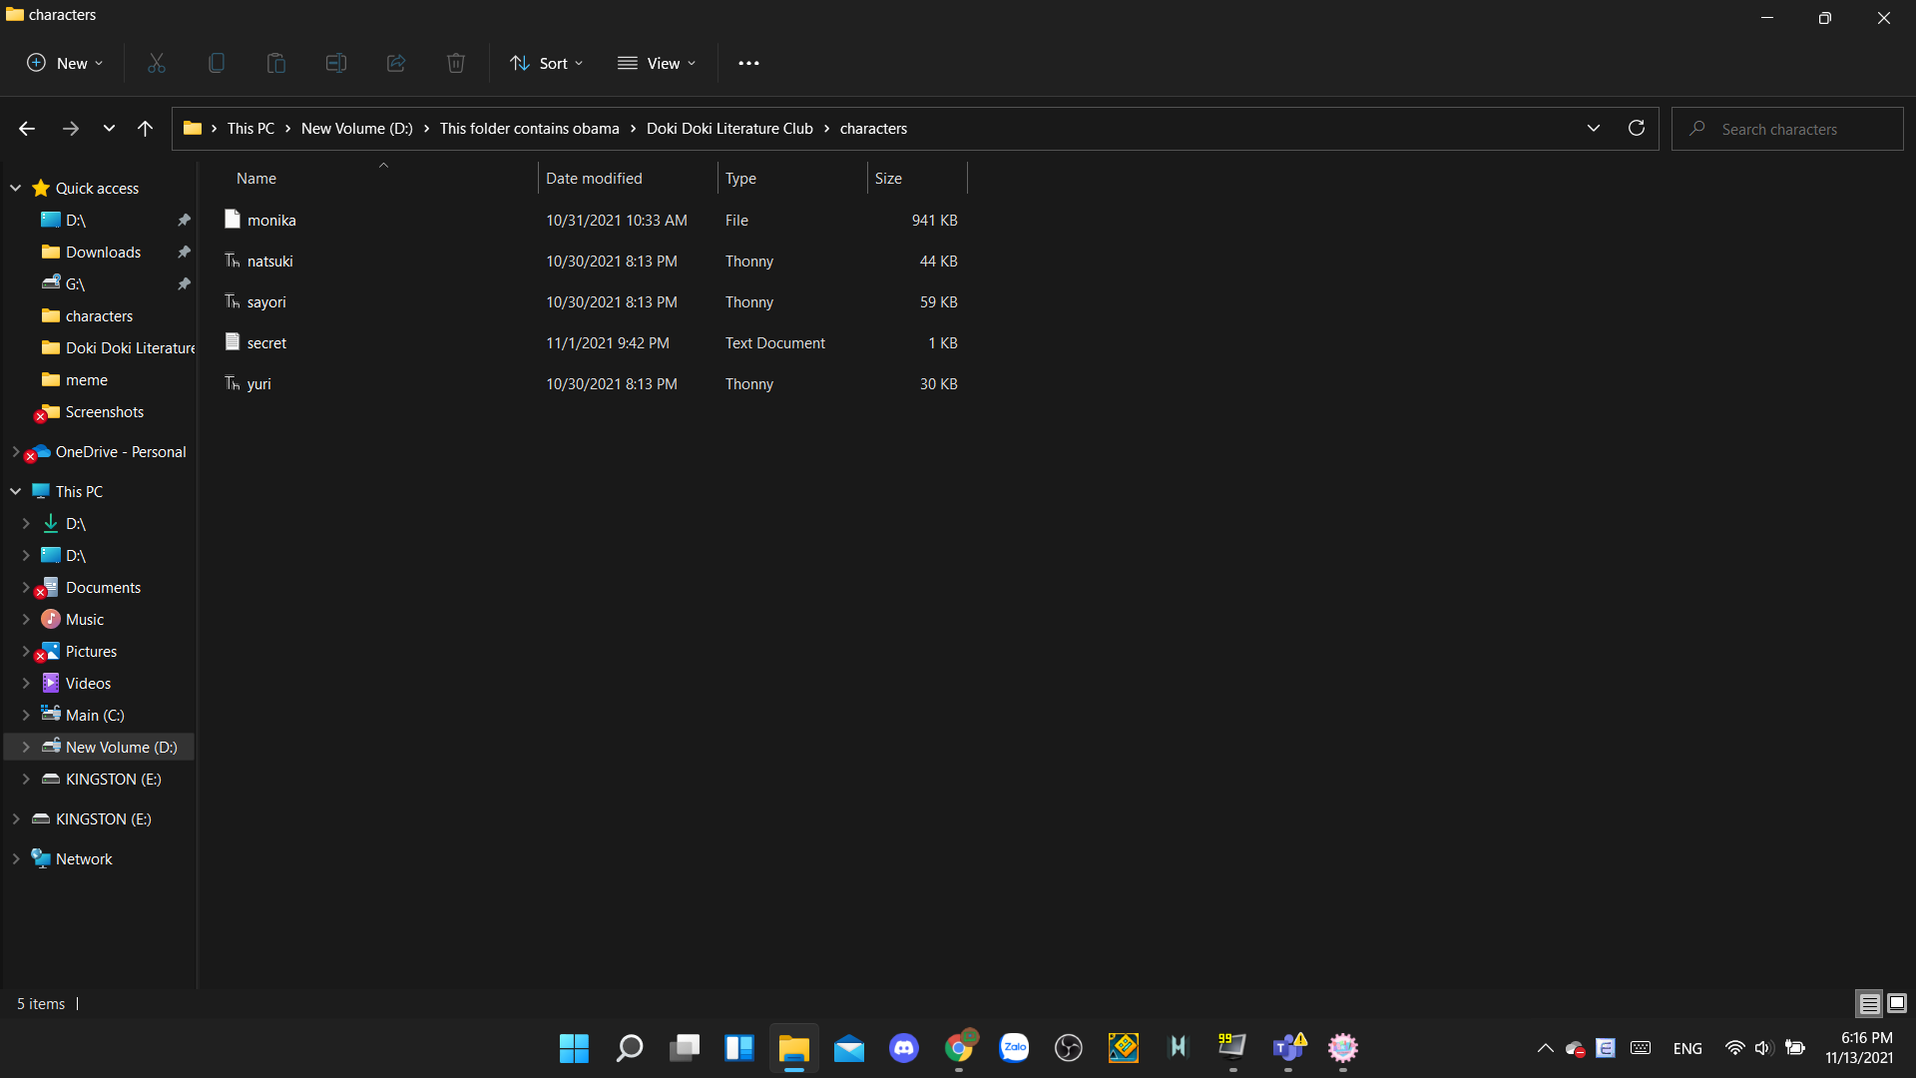Image resolution: width=1916 pixels, height=1078 pixels.
Task: Refresh the folder with the refresh icon
Action: coord(1637,128)
